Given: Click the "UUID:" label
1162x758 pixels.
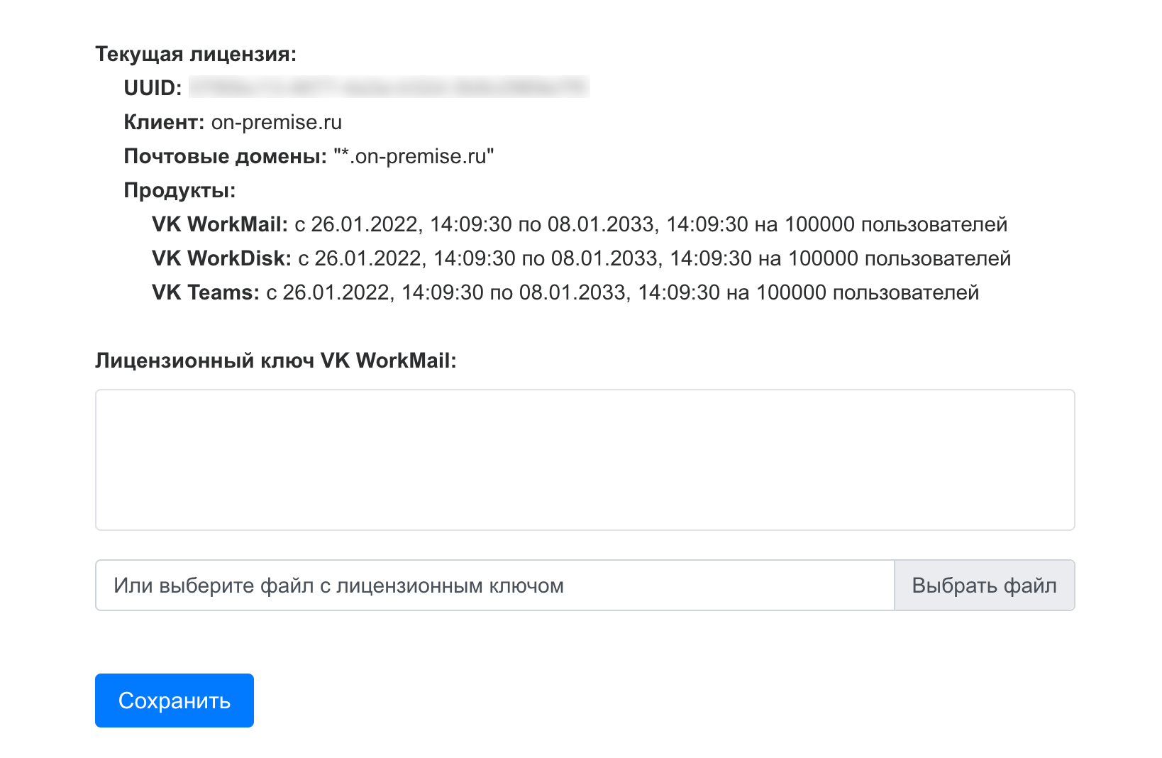Looking at the screenshot, I should click(x=153, y=88).
